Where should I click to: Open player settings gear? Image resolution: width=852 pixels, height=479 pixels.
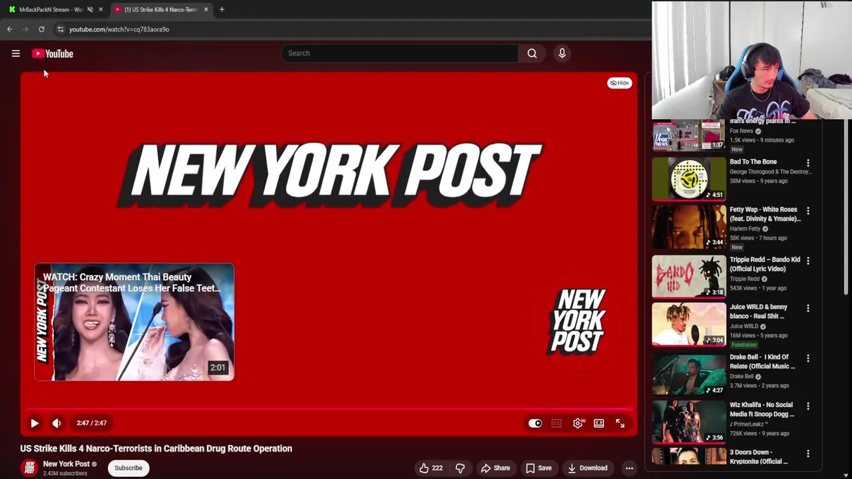coord(578,423)
